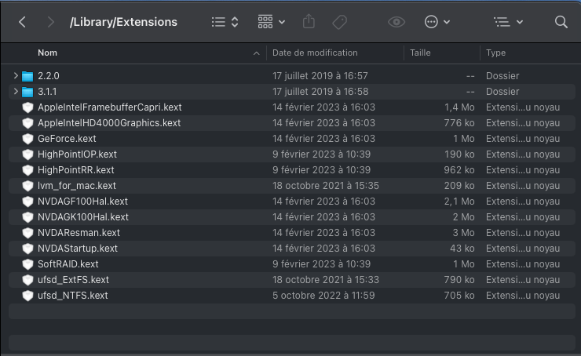Click the AppleIntelHD4000Graphics.kext shield icon
This screenshot has width=581, height=356.
tap(27, 123)
